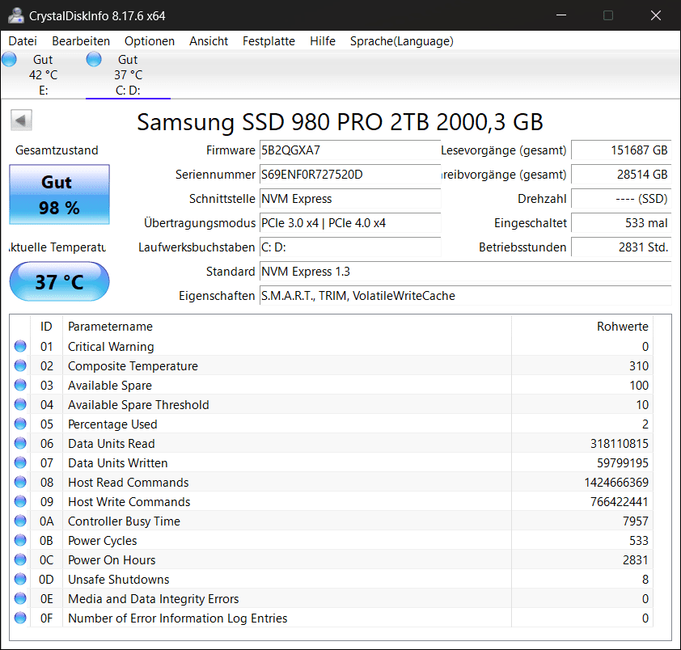Click the Gut 98 % health status button
The image size is (681, 650).
(60, 195)
